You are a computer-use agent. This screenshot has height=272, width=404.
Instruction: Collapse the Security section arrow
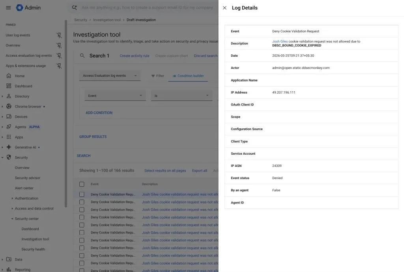click(x=2, y=157)
